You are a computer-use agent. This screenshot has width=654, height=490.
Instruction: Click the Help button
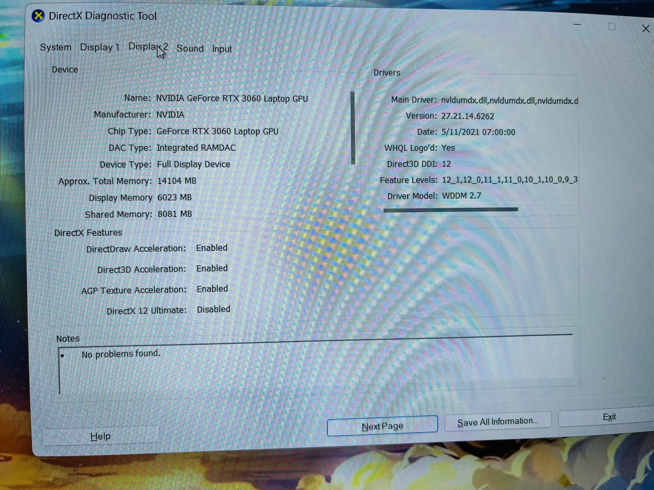(100, 436)
